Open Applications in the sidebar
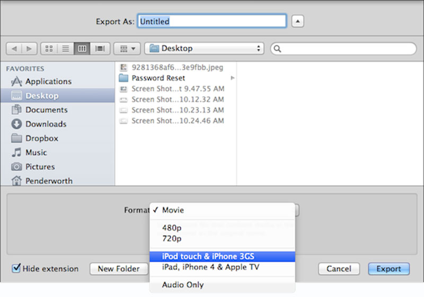Viewport: 424px width, 297px height. tap(48, 82)
